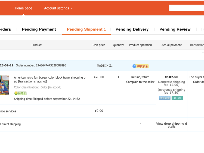
Task: Click the Product column header
Action: click(36, 45)
